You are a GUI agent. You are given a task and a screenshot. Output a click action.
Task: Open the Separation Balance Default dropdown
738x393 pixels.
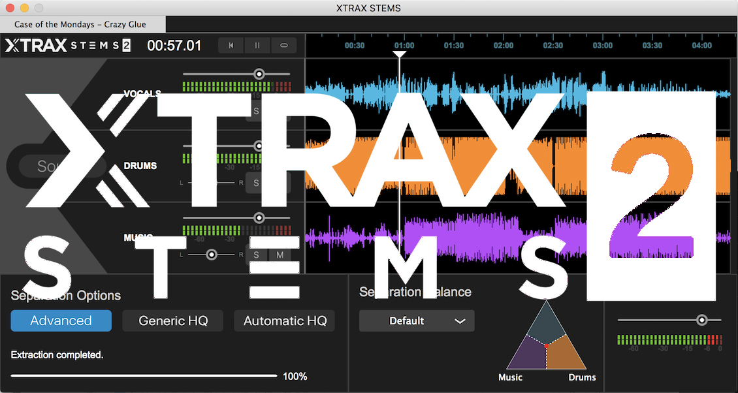point(416,321)
